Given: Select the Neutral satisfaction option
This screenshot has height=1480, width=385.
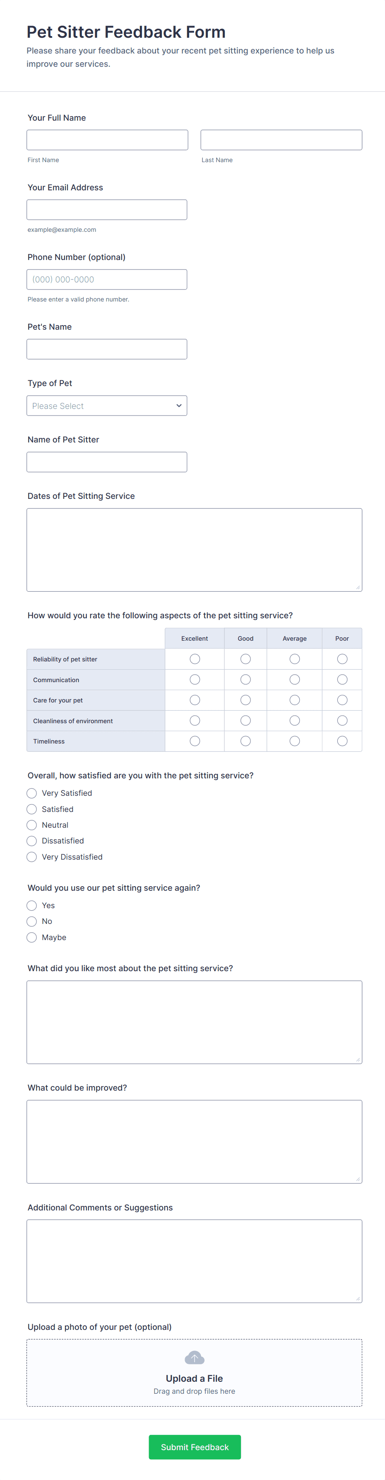Looking at the screenshot, I should click(32, 825).
